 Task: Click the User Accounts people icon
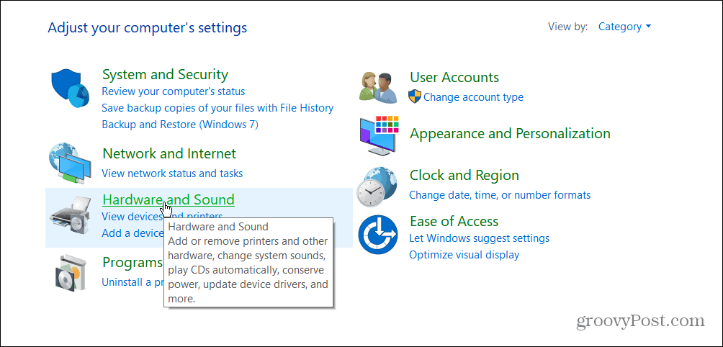377,87
